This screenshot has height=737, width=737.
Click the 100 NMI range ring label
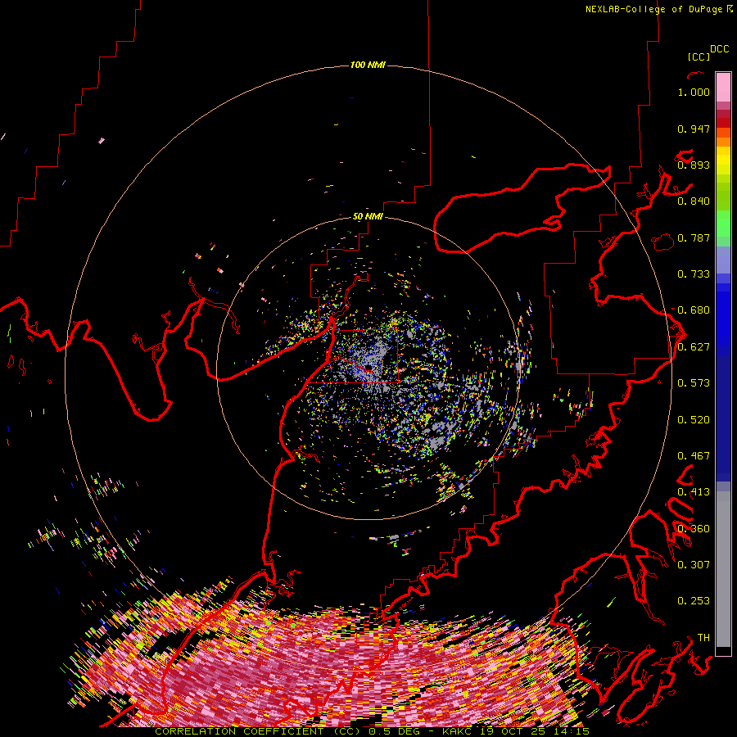(368, 65)
